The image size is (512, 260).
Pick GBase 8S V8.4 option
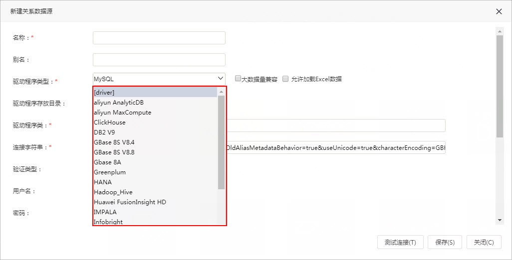[155, 142]
